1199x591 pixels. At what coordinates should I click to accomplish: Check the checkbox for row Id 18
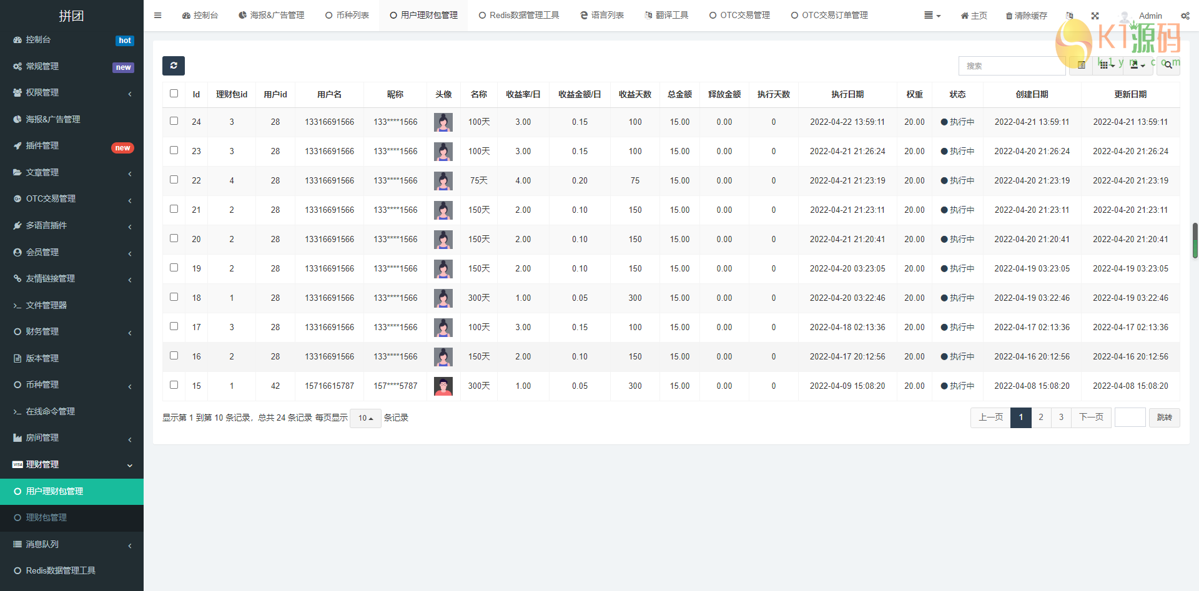click(x=174, y=297)
